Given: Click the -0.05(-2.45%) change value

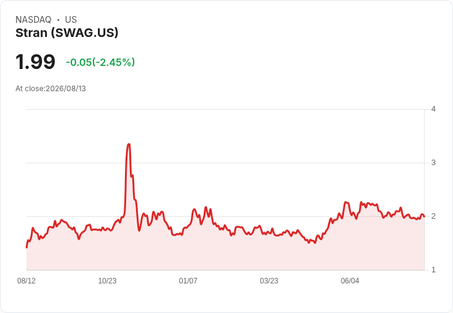Looking at the screenshot, I should (x=100, y=62).
